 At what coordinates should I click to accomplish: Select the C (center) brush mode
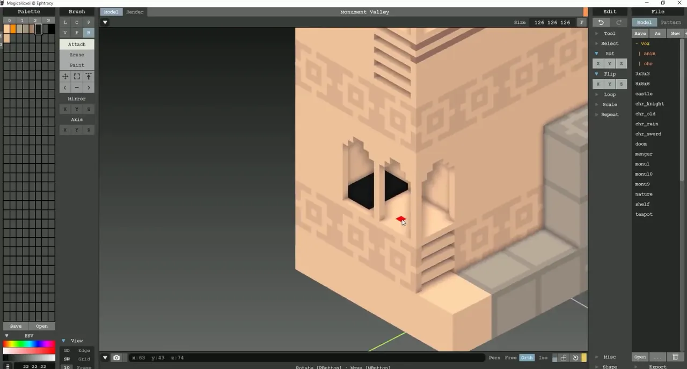(77, 22)
